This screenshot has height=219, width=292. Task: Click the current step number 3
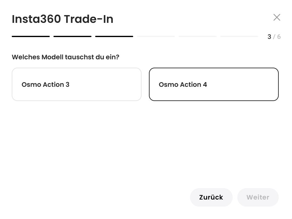pos(269,37)
